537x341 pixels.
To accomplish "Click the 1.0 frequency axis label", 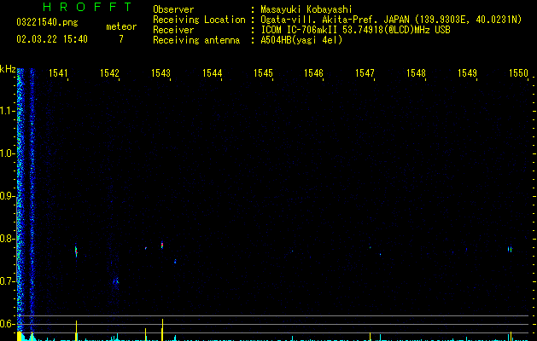I will [7, 153].
